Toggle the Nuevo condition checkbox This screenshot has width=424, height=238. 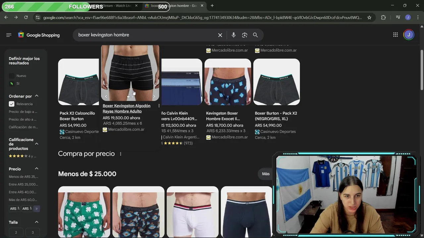12,76
